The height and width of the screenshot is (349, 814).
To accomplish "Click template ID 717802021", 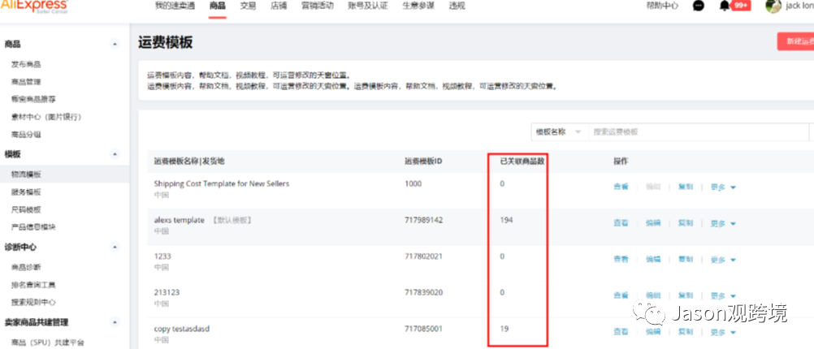I will click(x=423, y=256).
